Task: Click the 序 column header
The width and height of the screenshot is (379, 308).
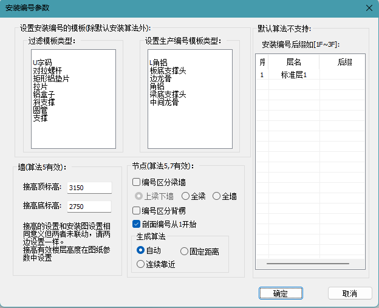Action: click(262, 62)
